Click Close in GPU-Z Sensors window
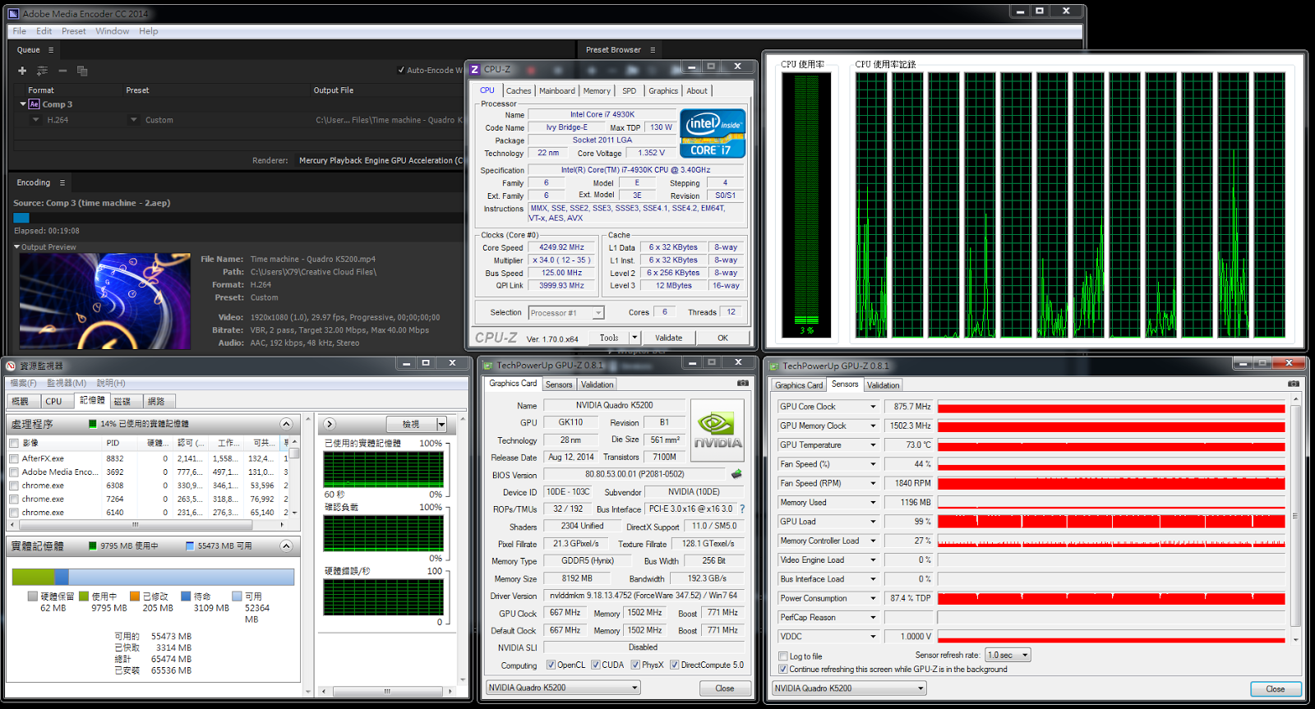The height and width of the screenshot is (709, 1315). 1276,689
